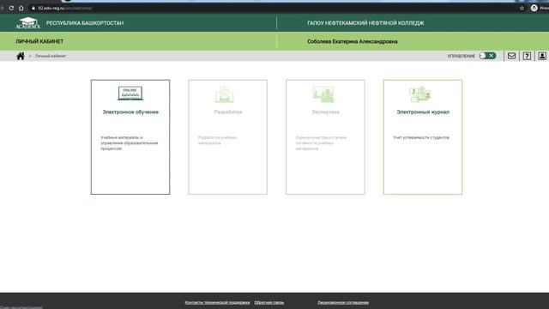Viewport: 549px width, 309px height.
Task: Open the Электронное обучение card title
Action: [x=130, y=112]
